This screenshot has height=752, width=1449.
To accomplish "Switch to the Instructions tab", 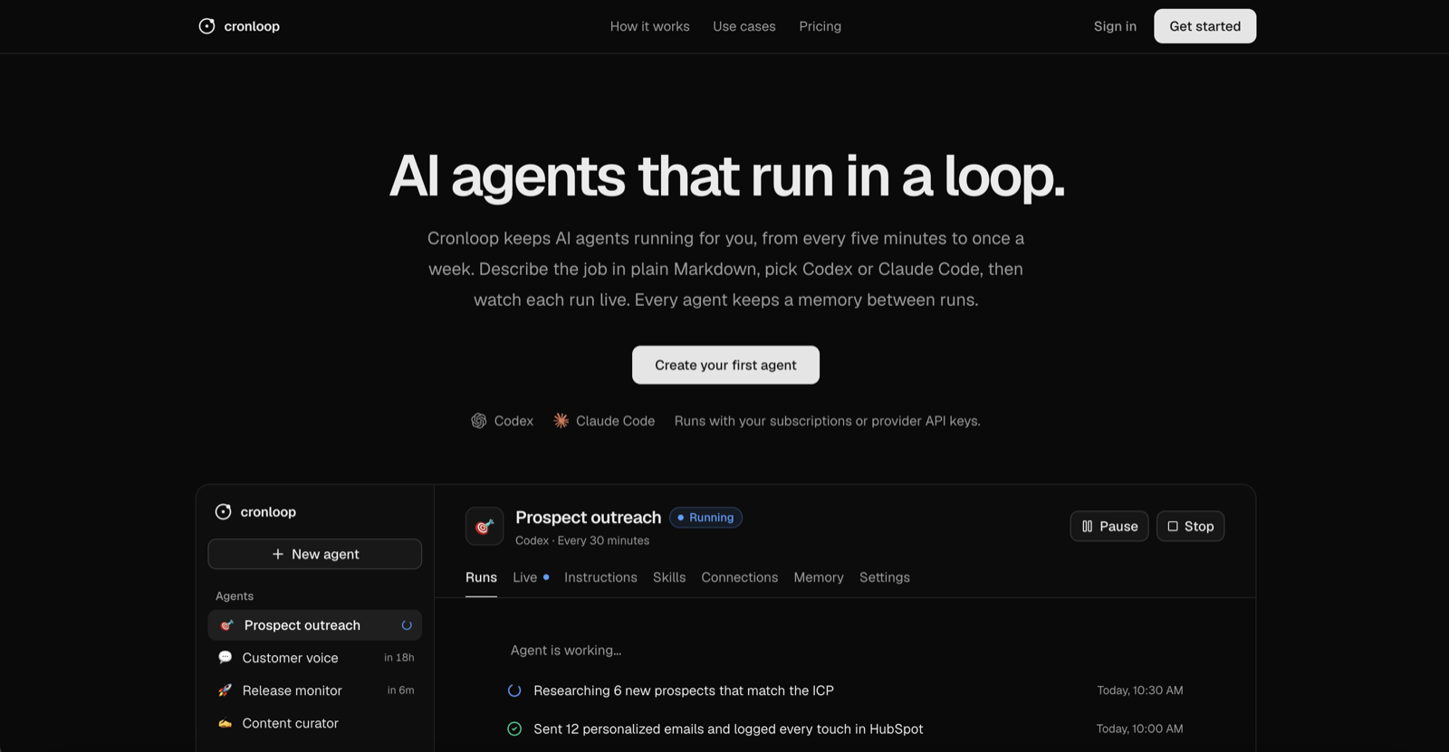I will click(x=600, y=577).
